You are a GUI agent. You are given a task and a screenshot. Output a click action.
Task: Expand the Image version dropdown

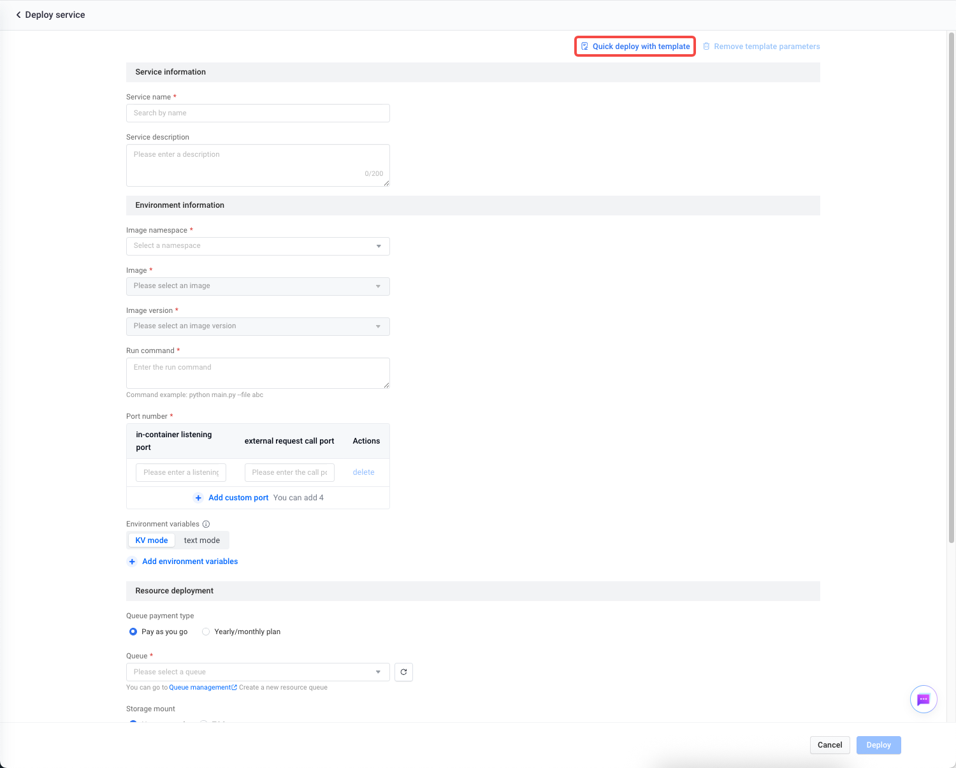click(x=257, y=326)
